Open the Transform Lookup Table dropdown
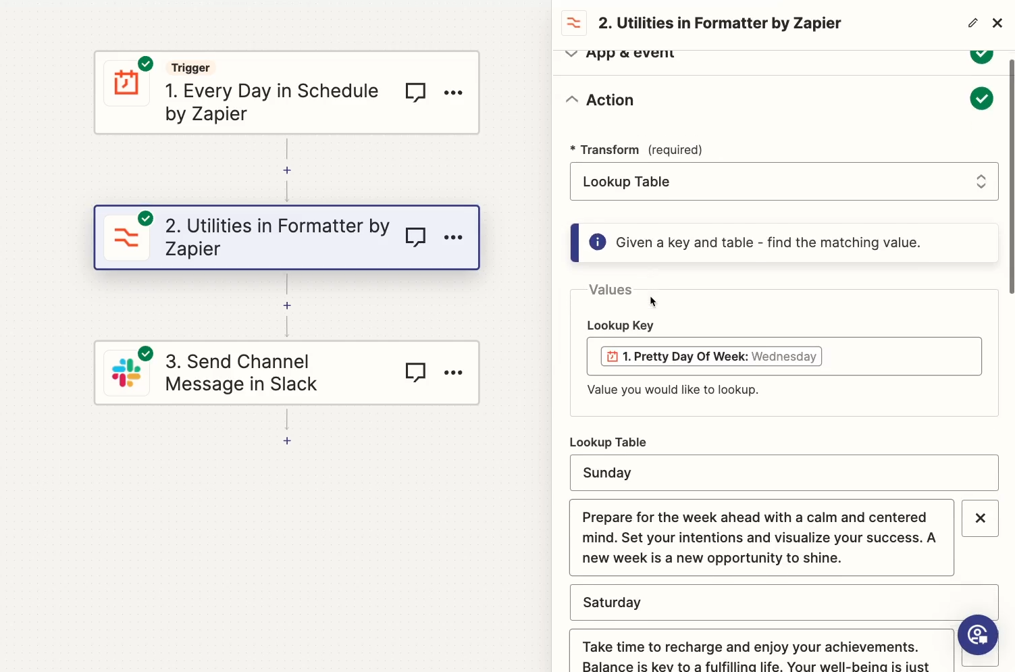Screen dimensions: 1015x672 coord(784,181)
